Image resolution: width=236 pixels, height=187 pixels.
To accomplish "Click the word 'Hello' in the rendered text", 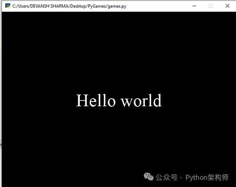I will [96, 101].
